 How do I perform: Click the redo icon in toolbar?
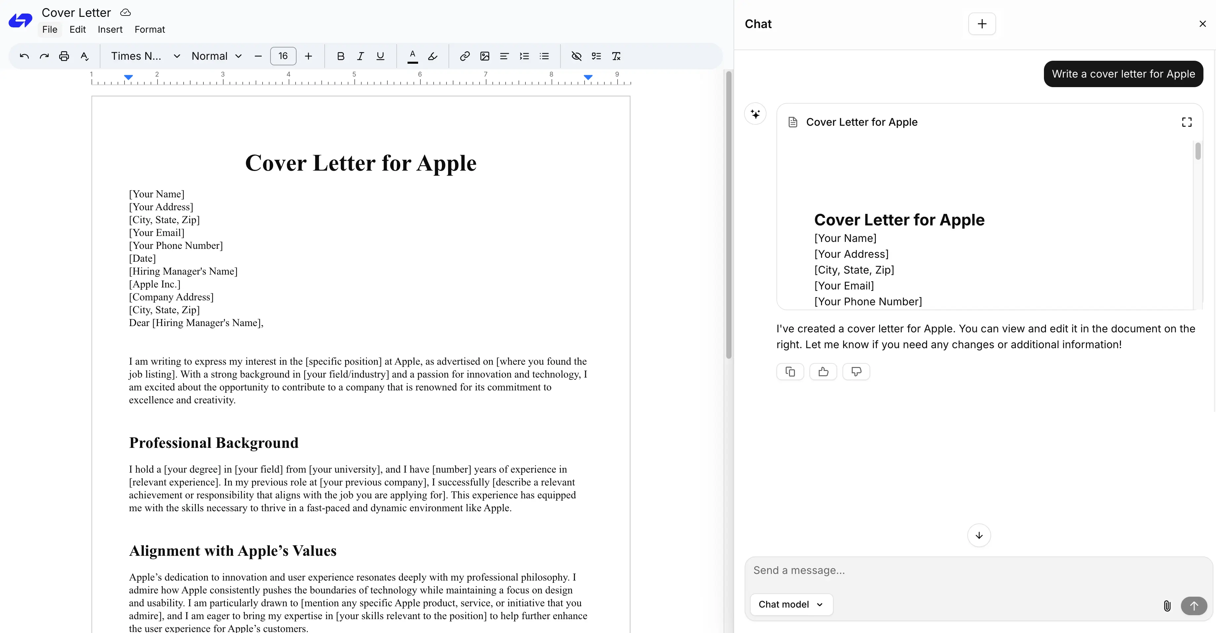tap(44, 56)
